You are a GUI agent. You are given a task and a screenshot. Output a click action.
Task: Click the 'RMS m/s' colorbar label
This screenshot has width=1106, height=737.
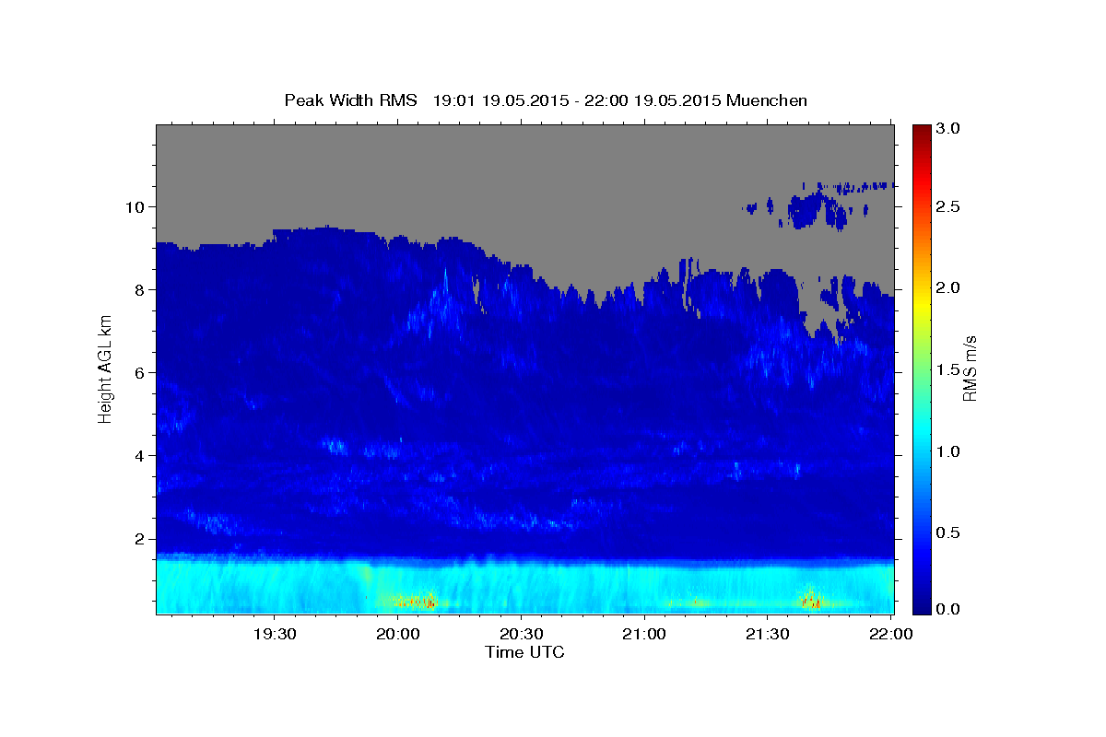pos(970,368)
